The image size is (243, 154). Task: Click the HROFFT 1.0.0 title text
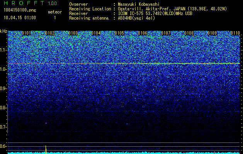[x=30, y=3]
